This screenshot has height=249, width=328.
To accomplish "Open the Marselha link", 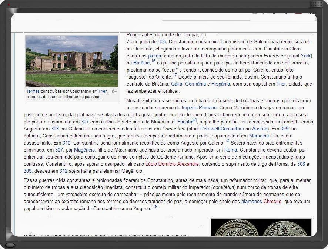I will 259,136.
